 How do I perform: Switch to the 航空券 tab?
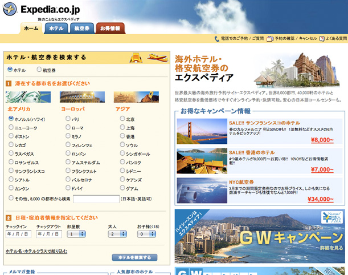pos(81,29)
